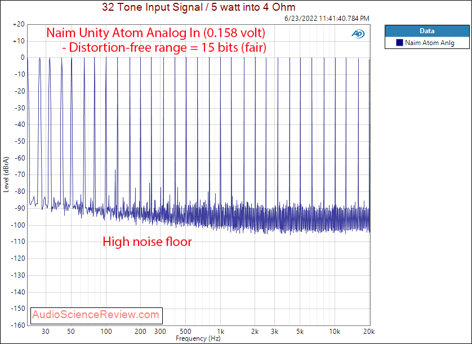The width and height of the screenshot is (472, 344).
Task: Click the timestamp 6/23/2022 11:41:40.784 PM
Action: 327,19
